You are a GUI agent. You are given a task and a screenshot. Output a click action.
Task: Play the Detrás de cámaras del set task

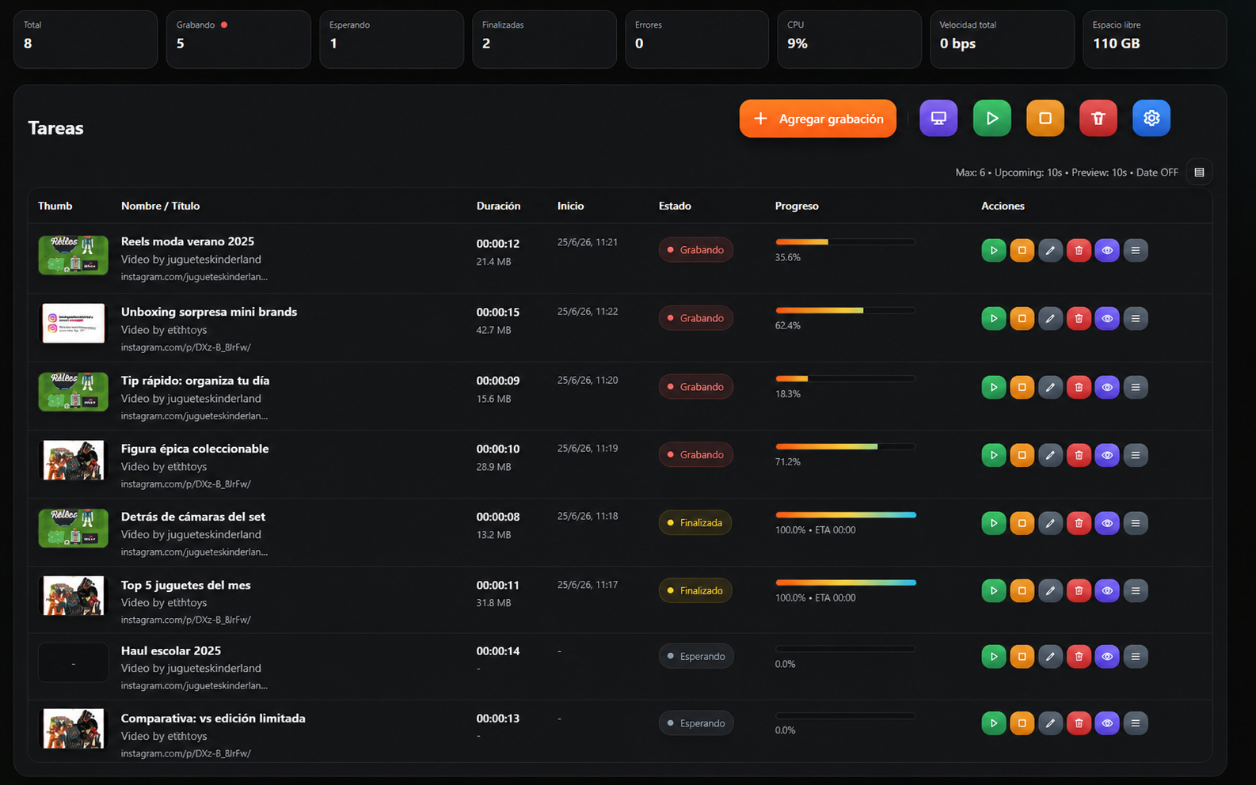tap(994, 523)
